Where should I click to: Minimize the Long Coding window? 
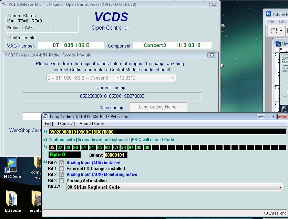pos(261,117)
